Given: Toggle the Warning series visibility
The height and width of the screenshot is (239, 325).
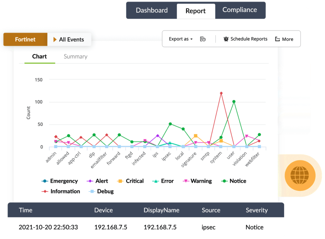Looking at the screenshot, I should click(x=200, y=181).
